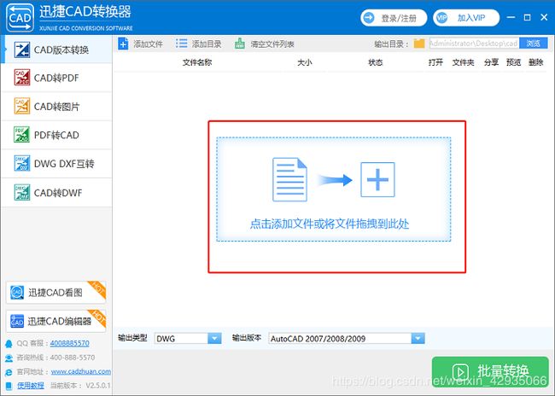The image size is (555, 396).
Task: Click the 浏览 browse button
Action: click(533, 44)
